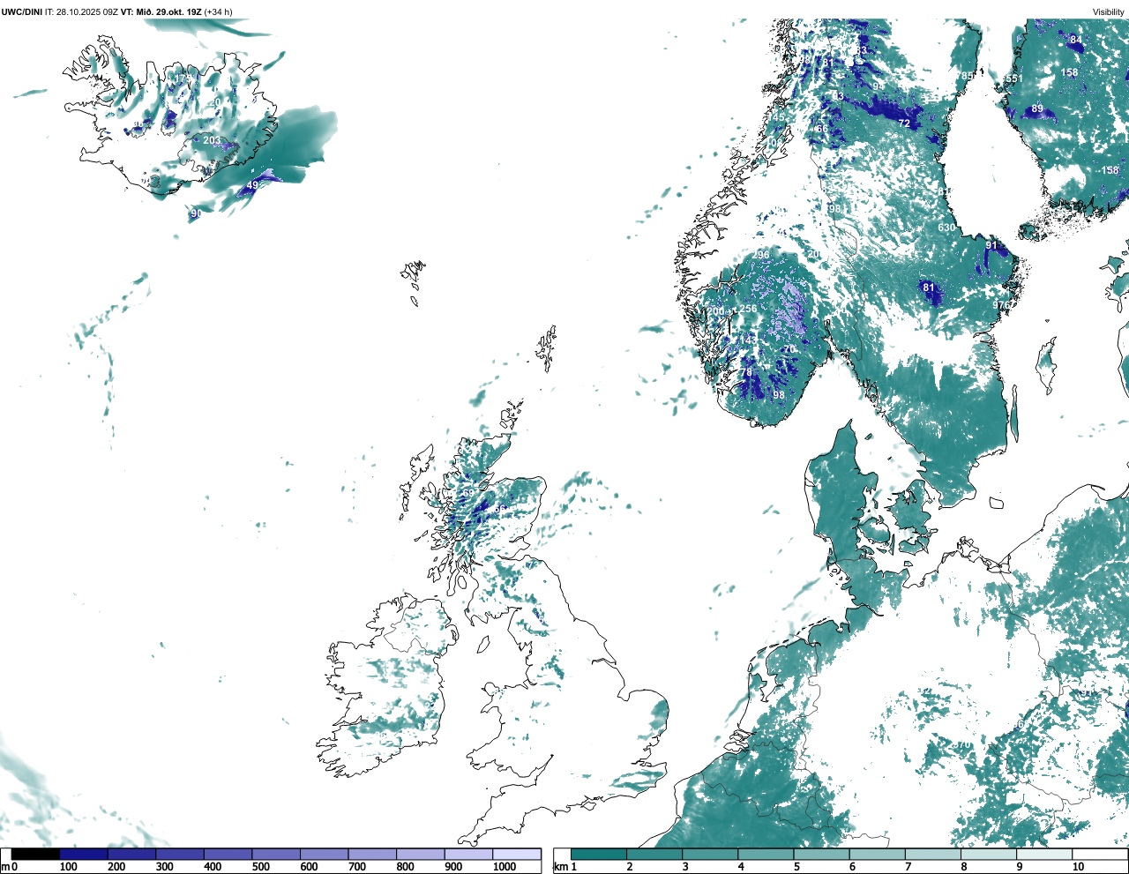Click the 5–6 km teal legend swatch
Viewport: 1129px width, 874px height.
tap(821, 854)
